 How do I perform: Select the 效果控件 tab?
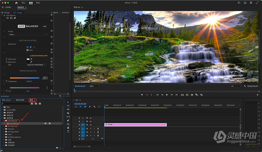(x=21, y=7)
